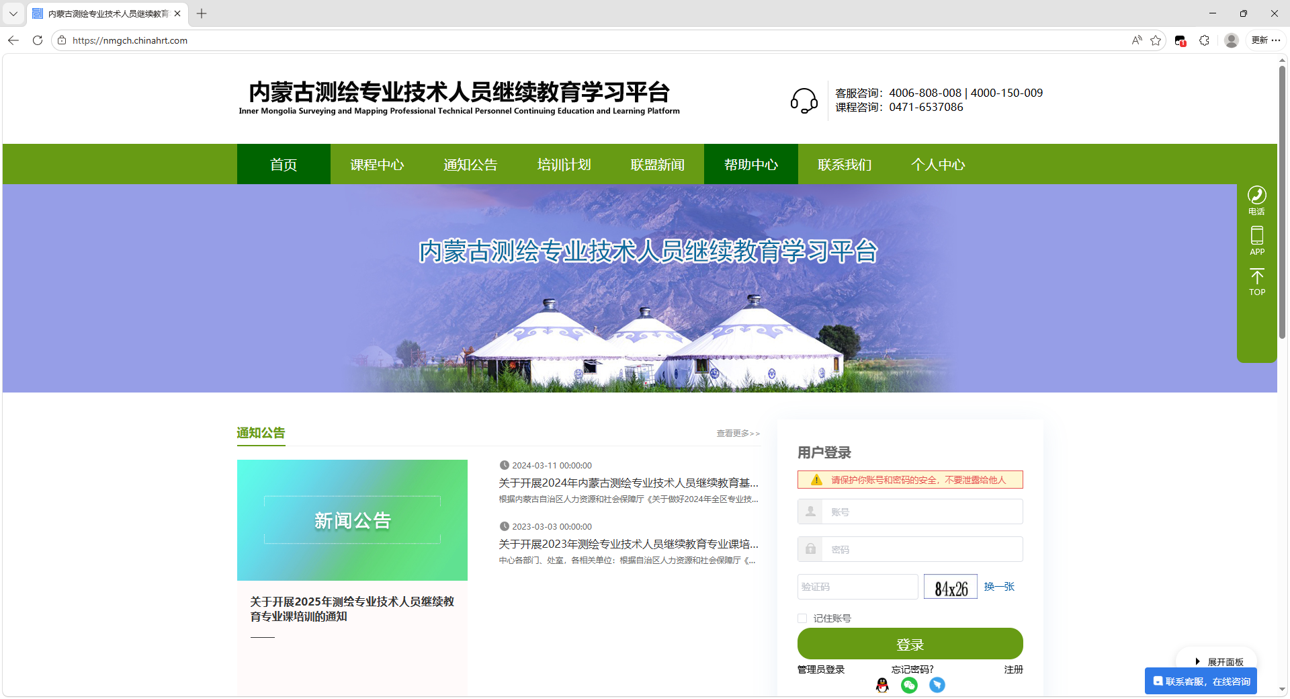Click the vertical page scrollbar
Screen dimensions: 1290x699
tap(1282, 202)
